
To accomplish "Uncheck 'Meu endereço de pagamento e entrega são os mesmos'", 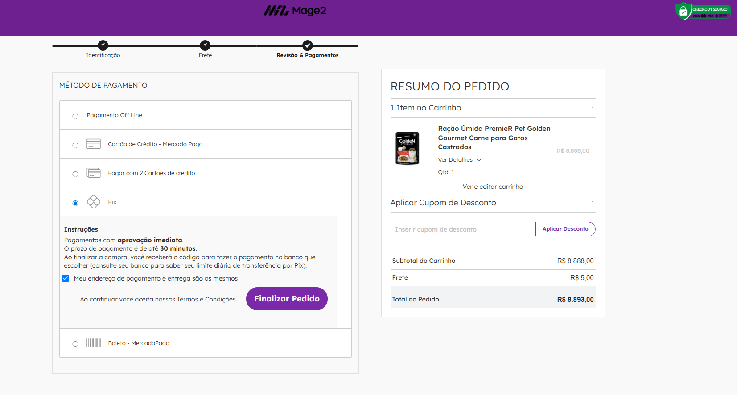I will coord(66,278).
